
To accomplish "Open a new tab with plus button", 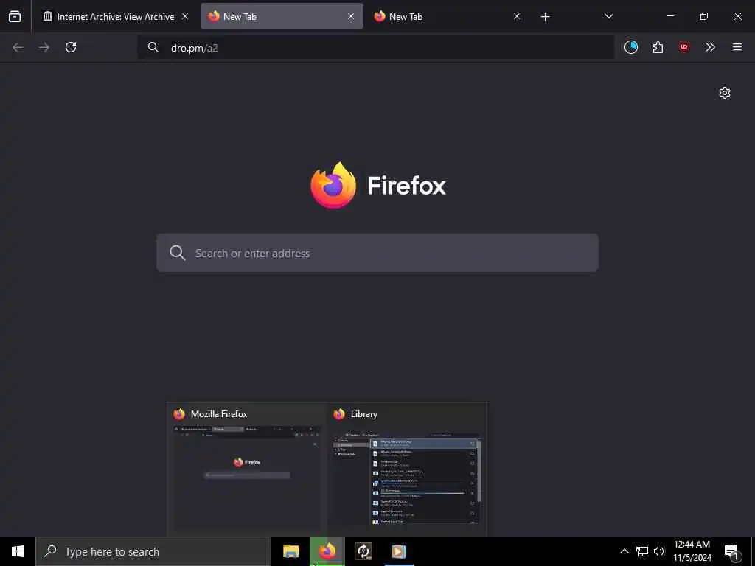I will click(545, 17).
